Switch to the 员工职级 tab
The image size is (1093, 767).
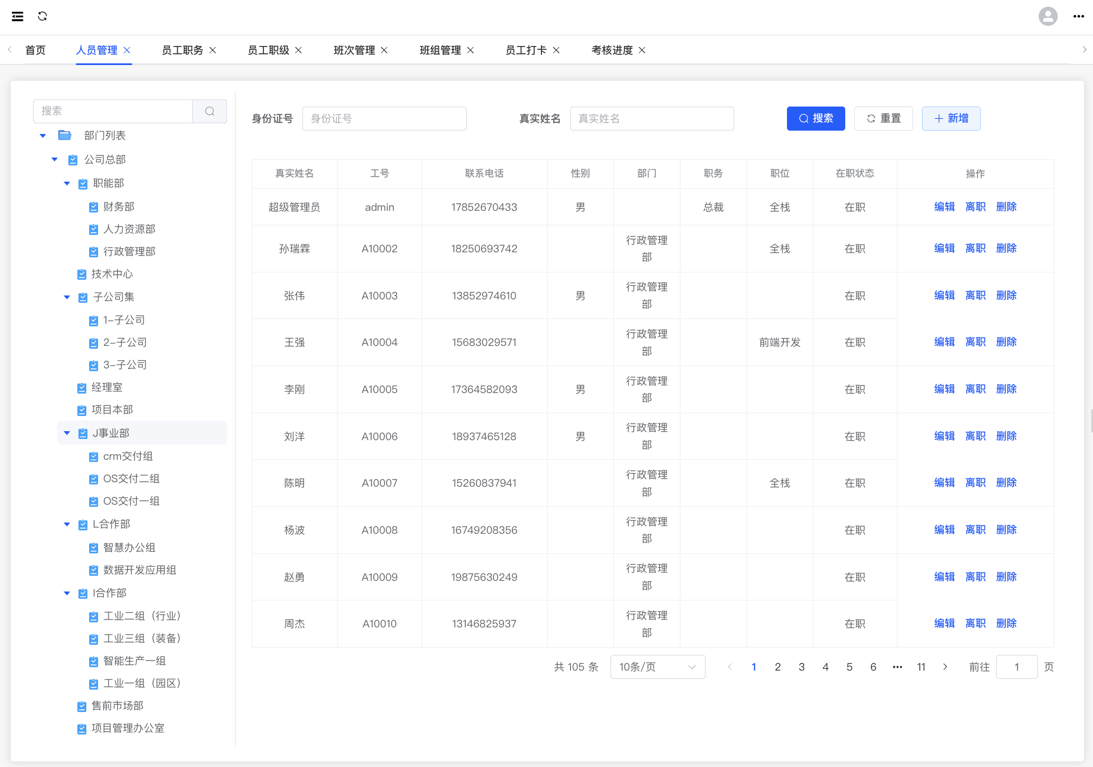(x=268, y=50)
